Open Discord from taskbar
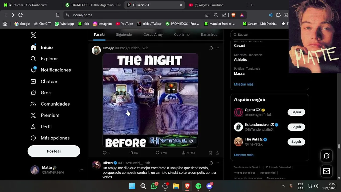This screenshot has height=192, width=341. pos(209,186)
